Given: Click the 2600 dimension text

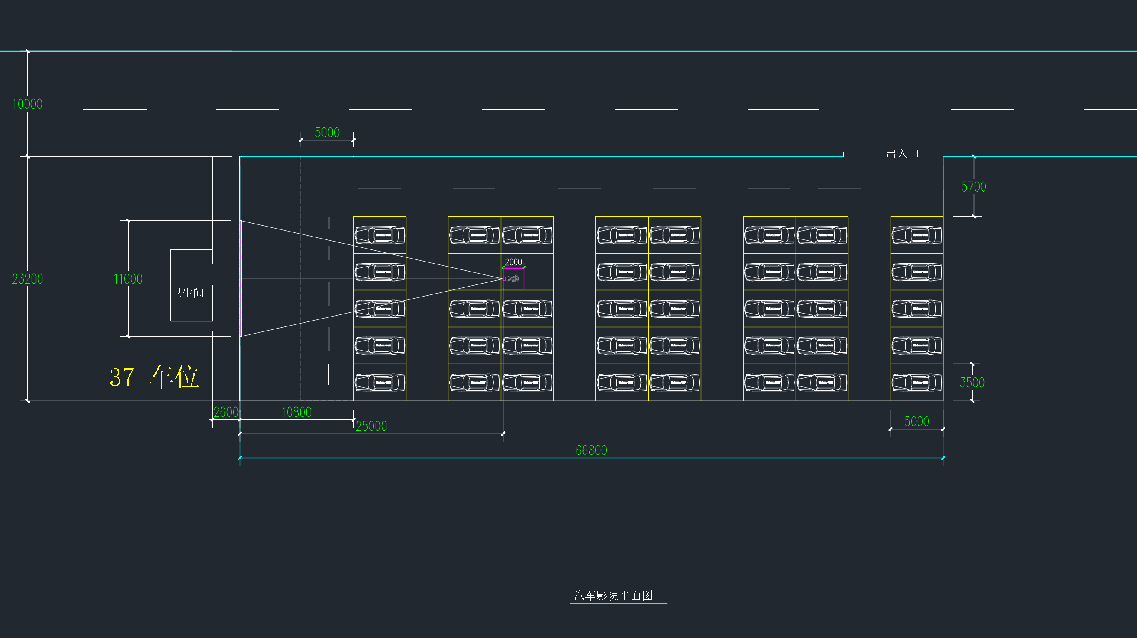Looking at the screenshot, I should tap(226, 412).
